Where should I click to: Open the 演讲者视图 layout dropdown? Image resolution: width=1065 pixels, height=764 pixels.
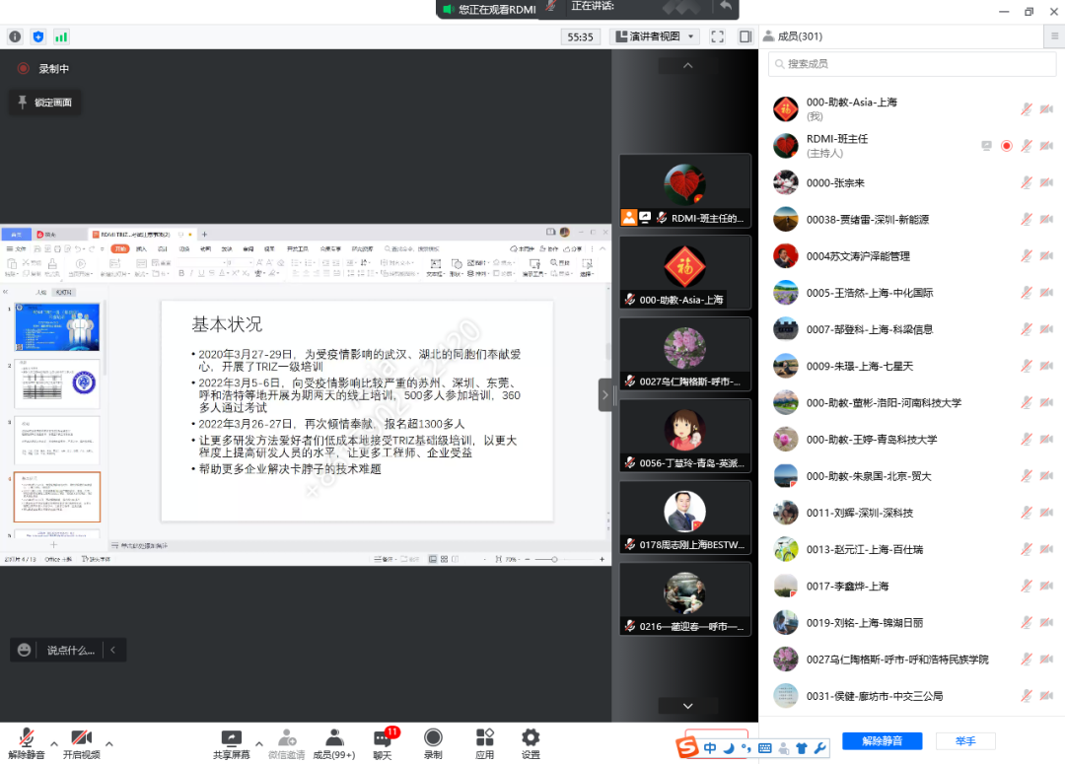tap(656, 36)
